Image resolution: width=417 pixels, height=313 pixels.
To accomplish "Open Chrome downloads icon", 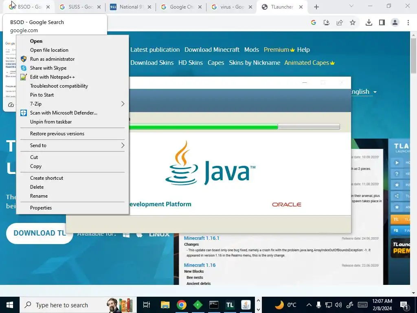I will click(x=369, y=23).
